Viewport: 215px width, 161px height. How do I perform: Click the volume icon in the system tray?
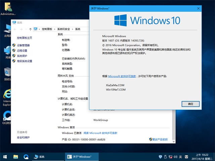coord(174,157)
